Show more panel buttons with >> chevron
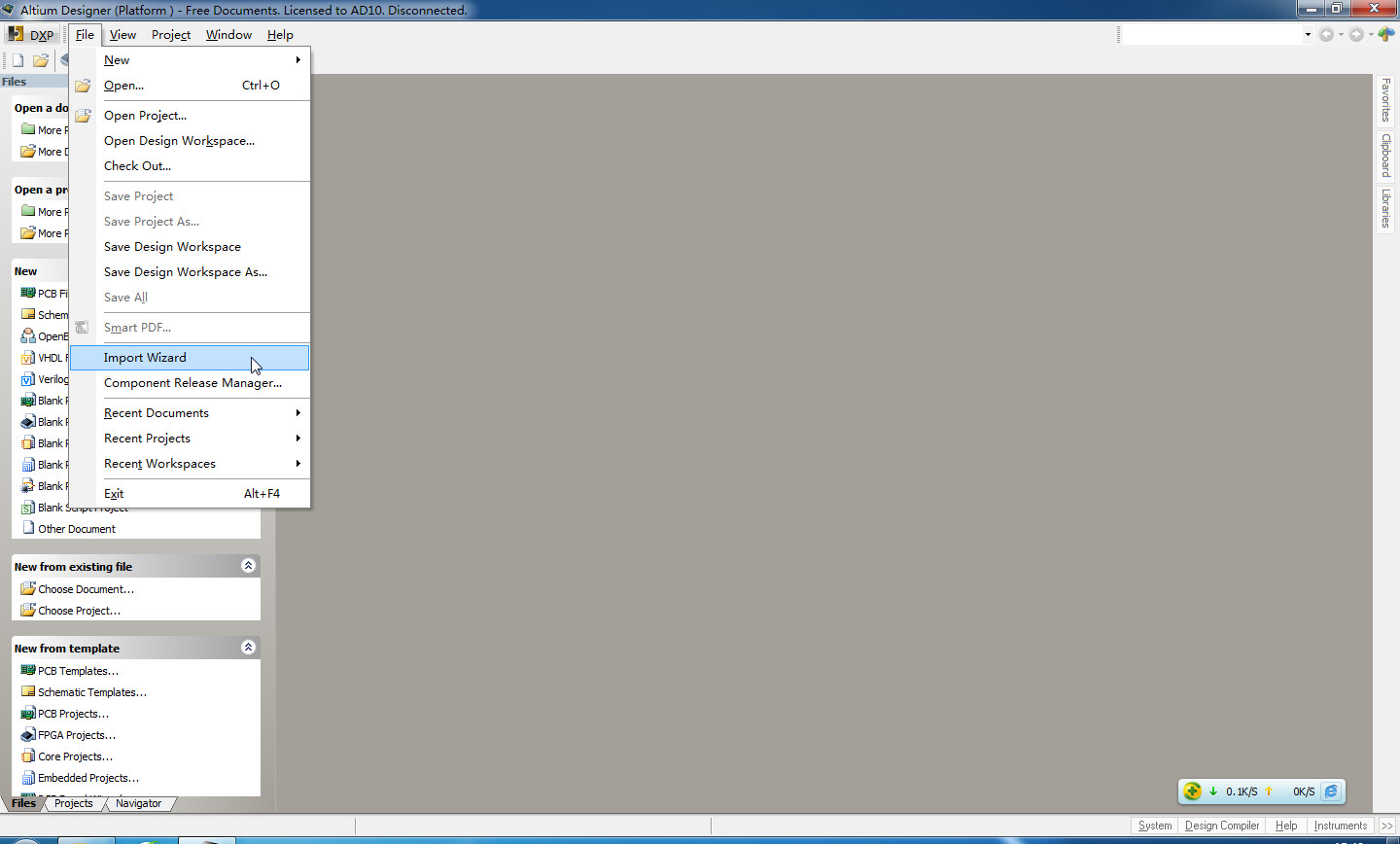Screen dimensions: 1400x844 coord(1387,826)
